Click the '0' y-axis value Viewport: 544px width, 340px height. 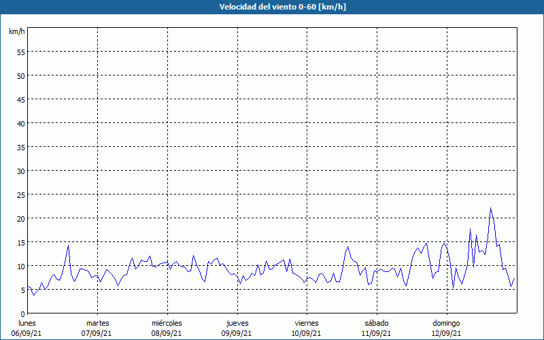point(23,314)
